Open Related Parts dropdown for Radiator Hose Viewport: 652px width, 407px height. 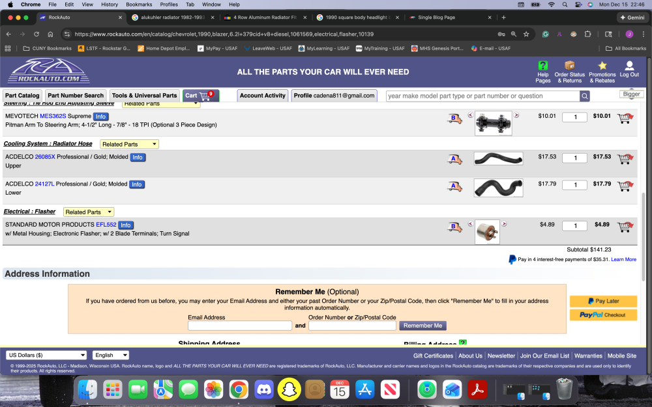[128, 143]
